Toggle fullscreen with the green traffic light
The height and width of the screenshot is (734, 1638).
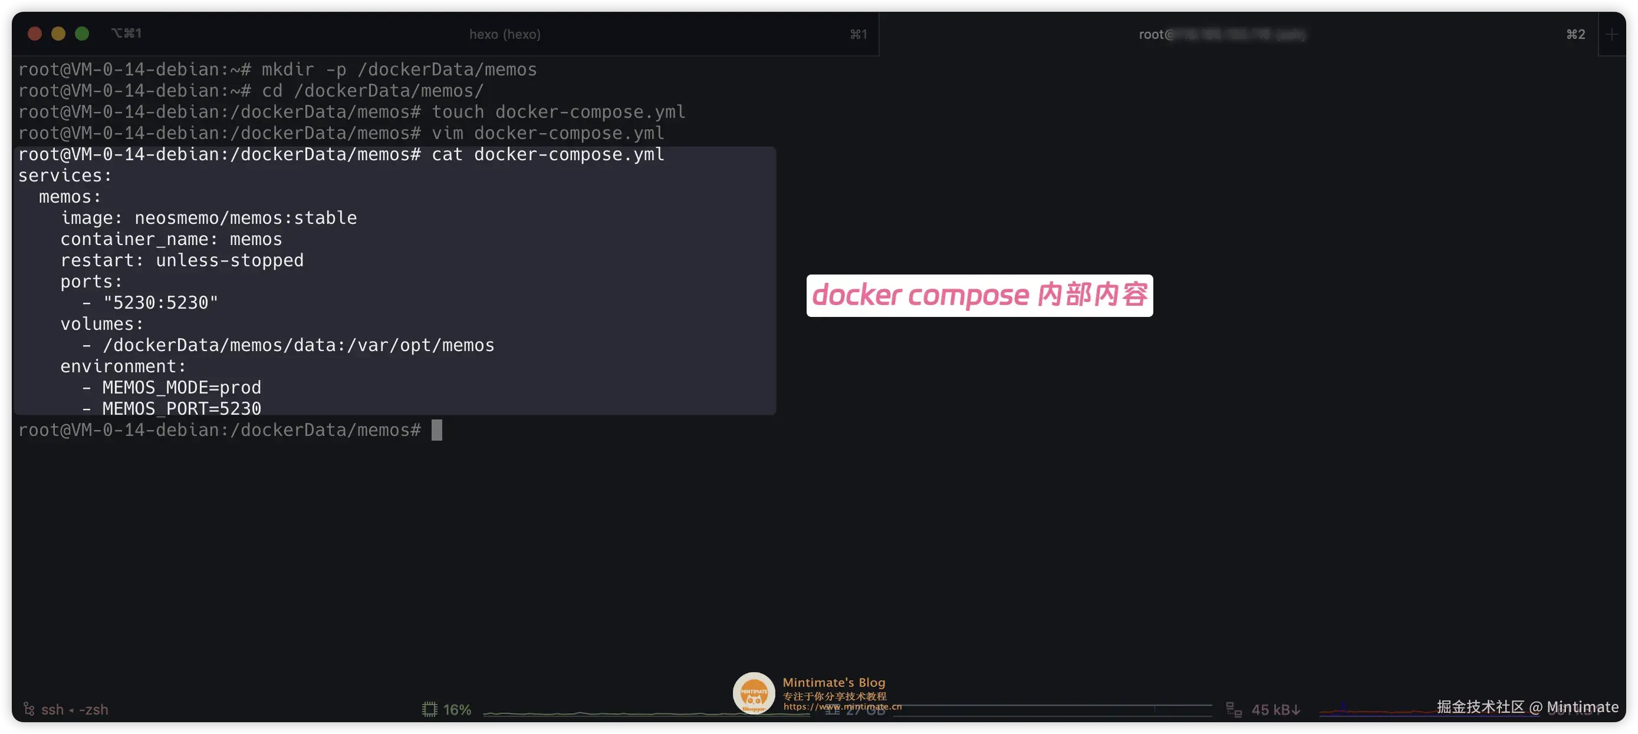(x=82, y=33)
